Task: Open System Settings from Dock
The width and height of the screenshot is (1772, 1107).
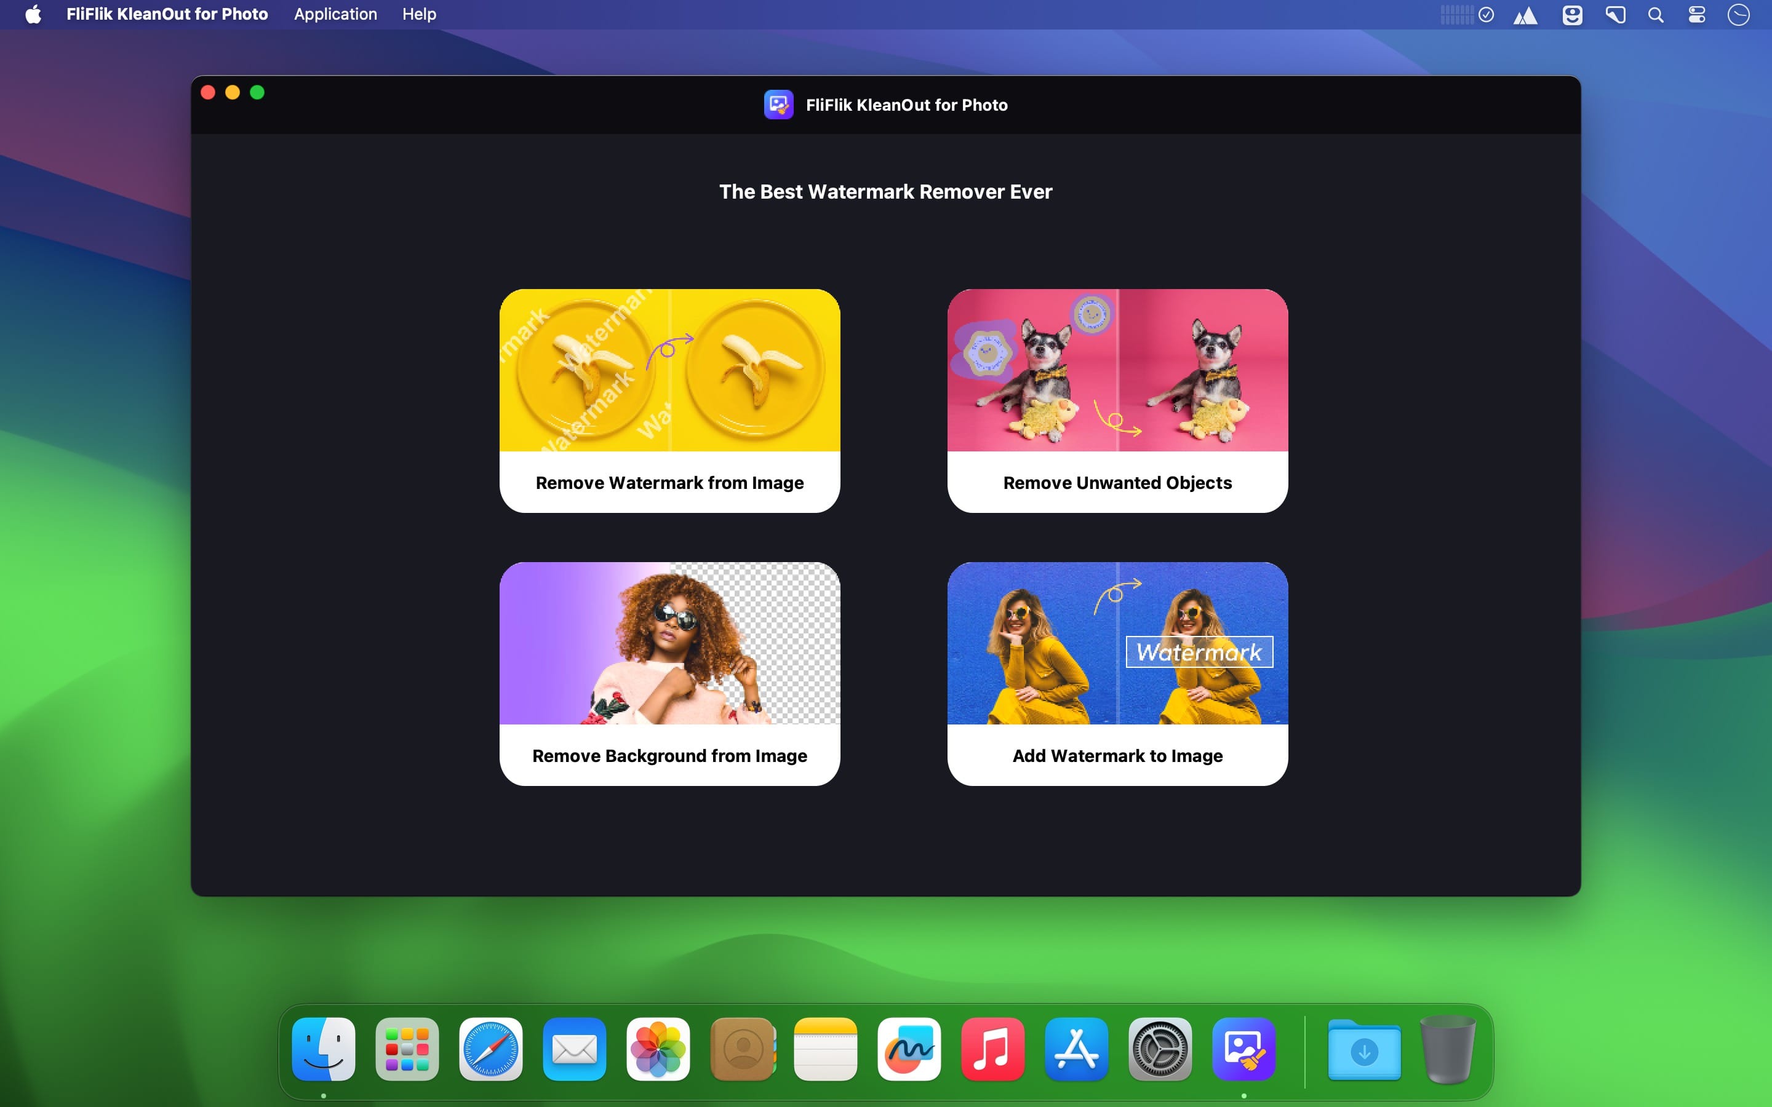Action: pos(1159,1049)
